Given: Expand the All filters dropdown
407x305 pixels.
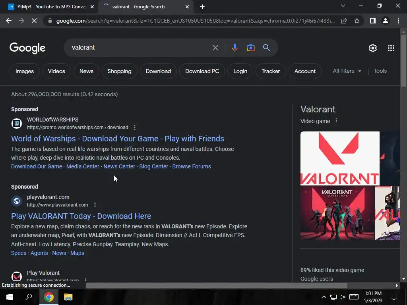Looking at the screenshot, I should (347, 71).
